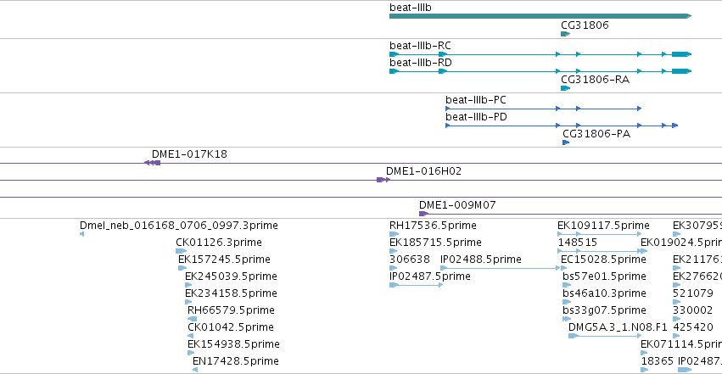Screen dimensions: 722x374
Task: Open the beat-IIIb-PD protein feature
Action: click(x=562, y=126)
